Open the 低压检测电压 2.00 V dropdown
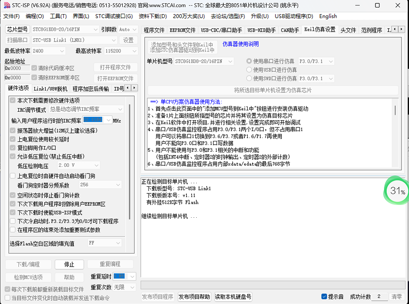Screen dimensions: 409x304 pos(78,165)
